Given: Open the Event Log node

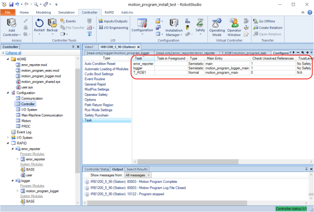Looking at the screenshot, I should click(x=21, y=132).
